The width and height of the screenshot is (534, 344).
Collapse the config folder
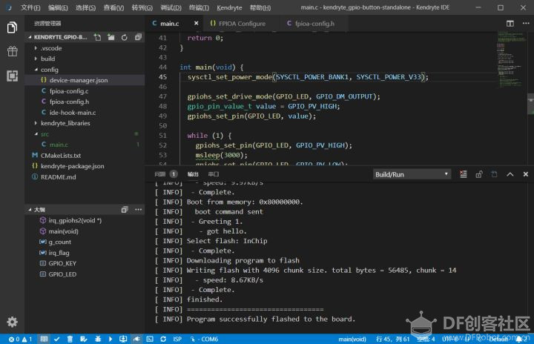coord(50,70)
